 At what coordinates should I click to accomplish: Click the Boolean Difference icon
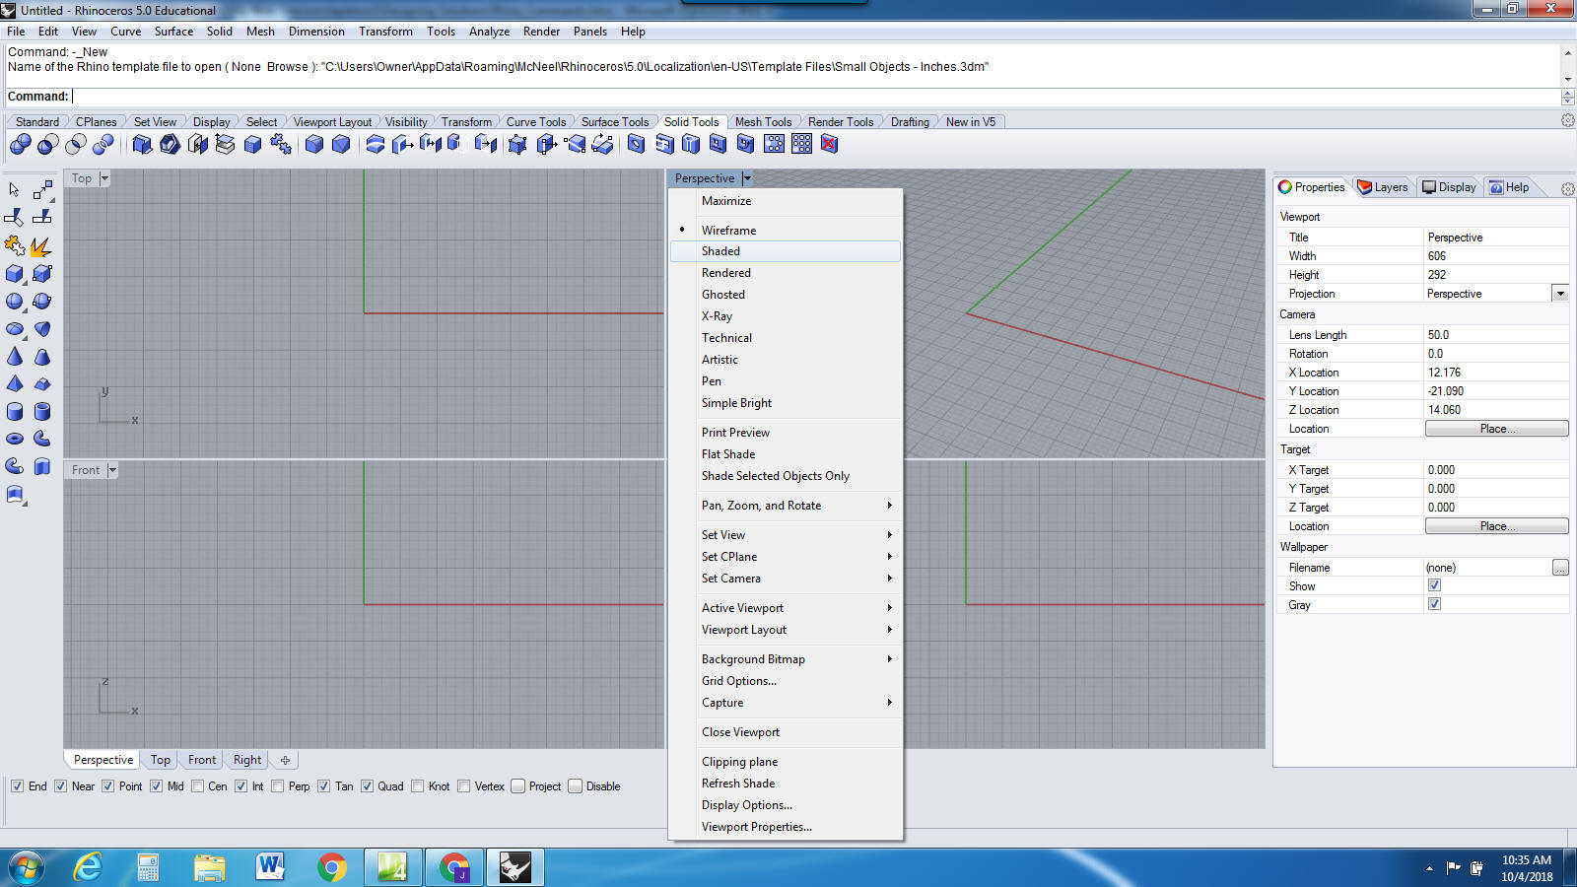(x=47, y=145)
